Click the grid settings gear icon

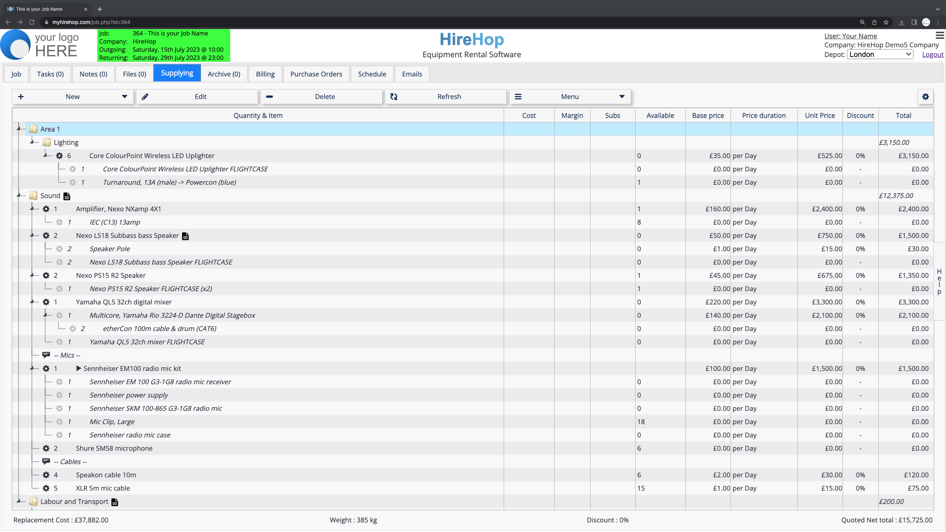[925, 96]
